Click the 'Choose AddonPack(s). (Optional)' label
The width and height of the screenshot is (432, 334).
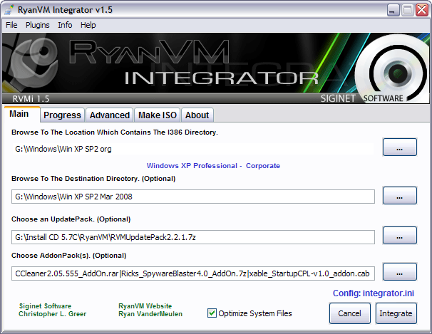68,256
